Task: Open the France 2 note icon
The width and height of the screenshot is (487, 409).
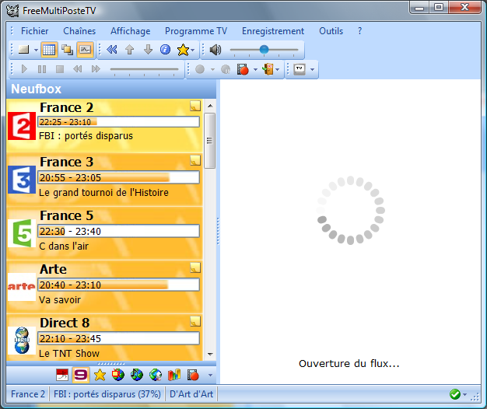Action: pyautogui.click(x=195, y=106)
